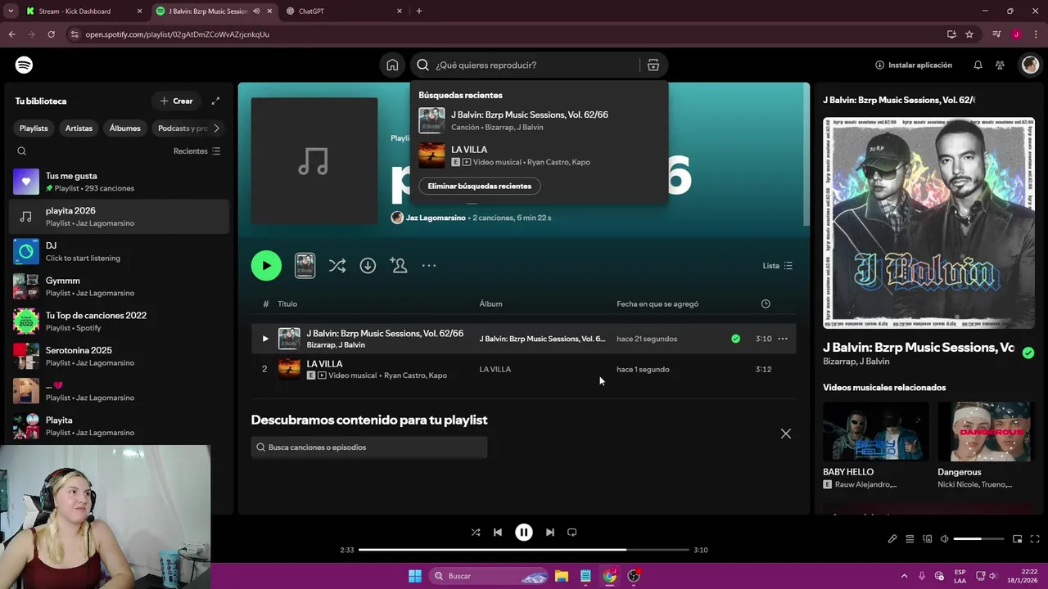Show hidden system tray icons
Image resolution: width=1048 pixels, height=589 pixels.
904,576
